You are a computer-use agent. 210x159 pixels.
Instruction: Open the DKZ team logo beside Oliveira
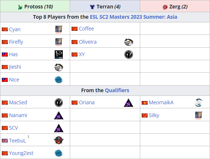(128, 42)
